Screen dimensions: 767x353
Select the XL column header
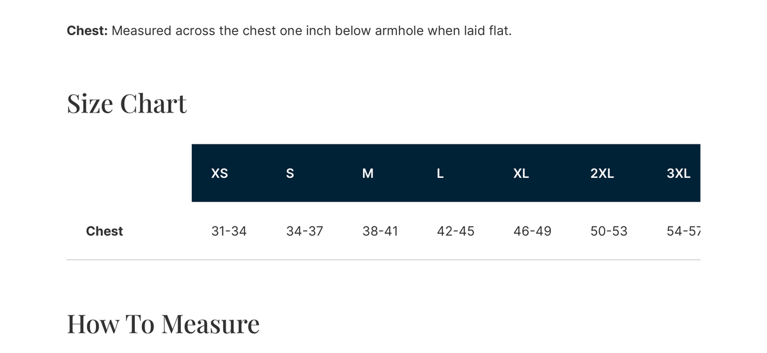521,173
